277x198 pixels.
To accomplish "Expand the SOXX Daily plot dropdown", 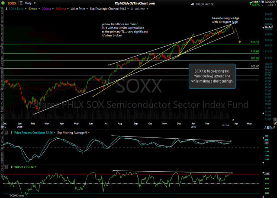I will [26, 9].
